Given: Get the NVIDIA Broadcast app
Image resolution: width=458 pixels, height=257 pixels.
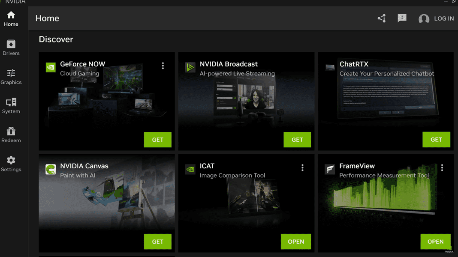Looking at the screenshot, I should (297, 139).
